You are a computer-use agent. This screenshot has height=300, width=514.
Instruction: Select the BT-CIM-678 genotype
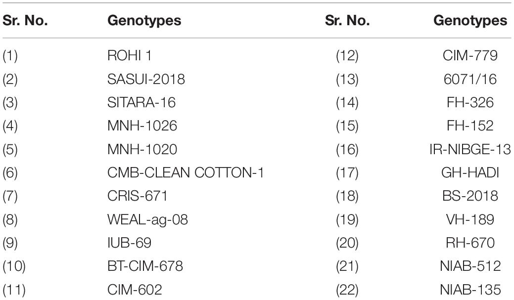coord(145,266)
